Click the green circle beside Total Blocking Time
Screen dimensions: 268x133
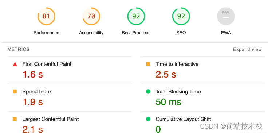coord(148,92)
